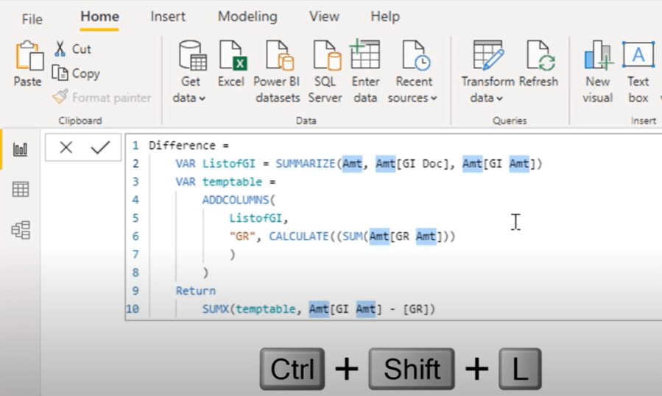Switch to Report view in sidebar
The height and width of the screenshot is (396, 662).
click(21, 150)
